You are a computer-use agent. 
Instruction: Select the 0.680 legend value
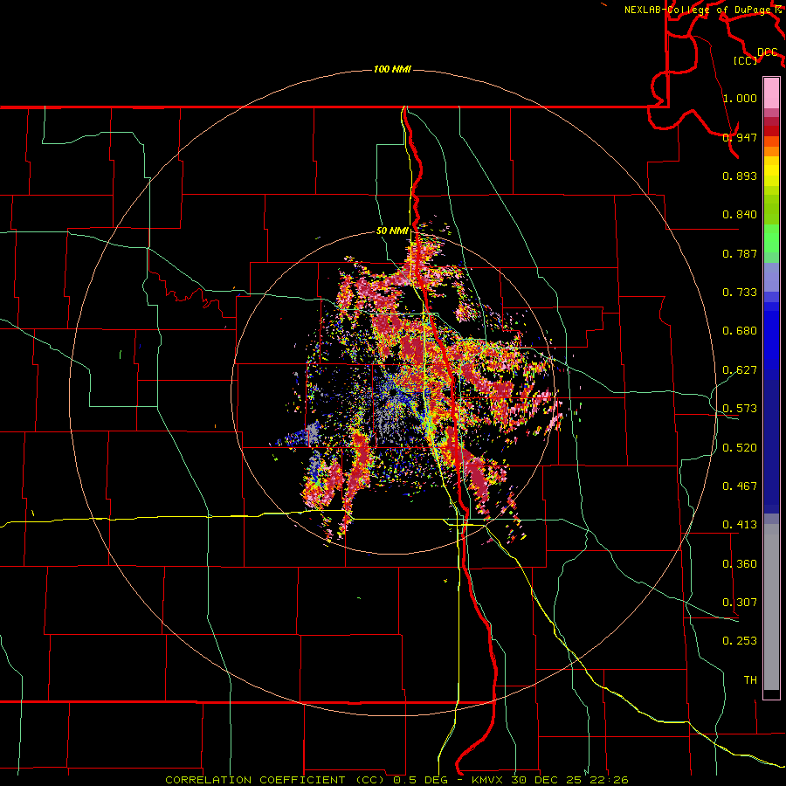[x=740, y=331]
